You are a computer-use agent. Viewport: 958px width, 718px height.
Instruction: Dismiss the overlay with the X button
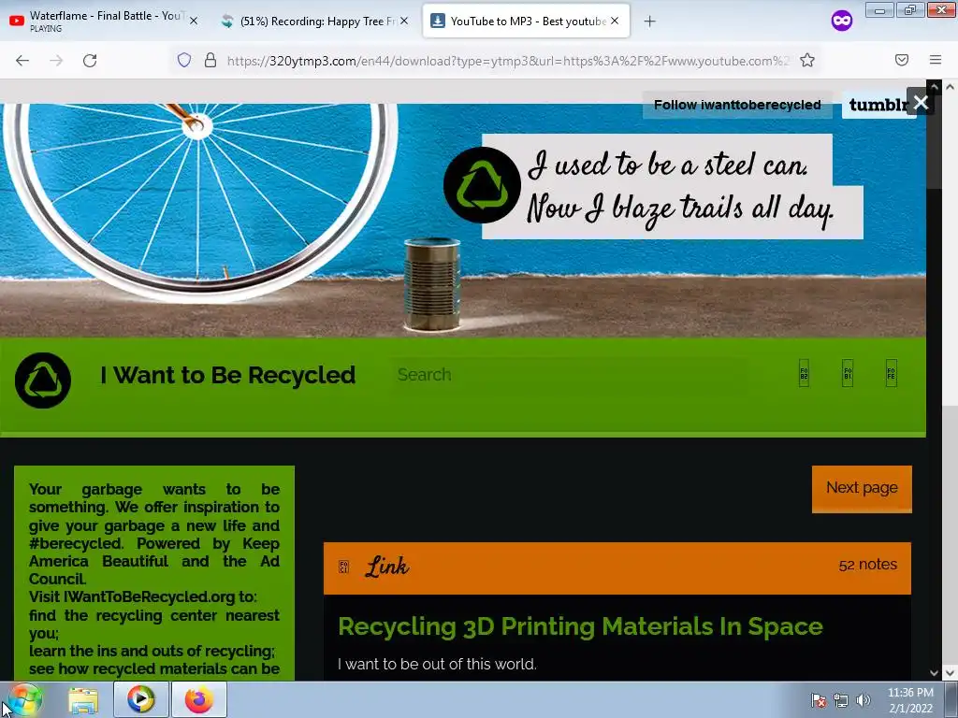pyautogui.click(x=921, y=102)
